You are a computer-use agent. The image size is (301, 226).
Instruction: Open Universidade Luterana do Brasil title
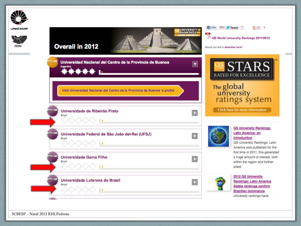point(91,180)
